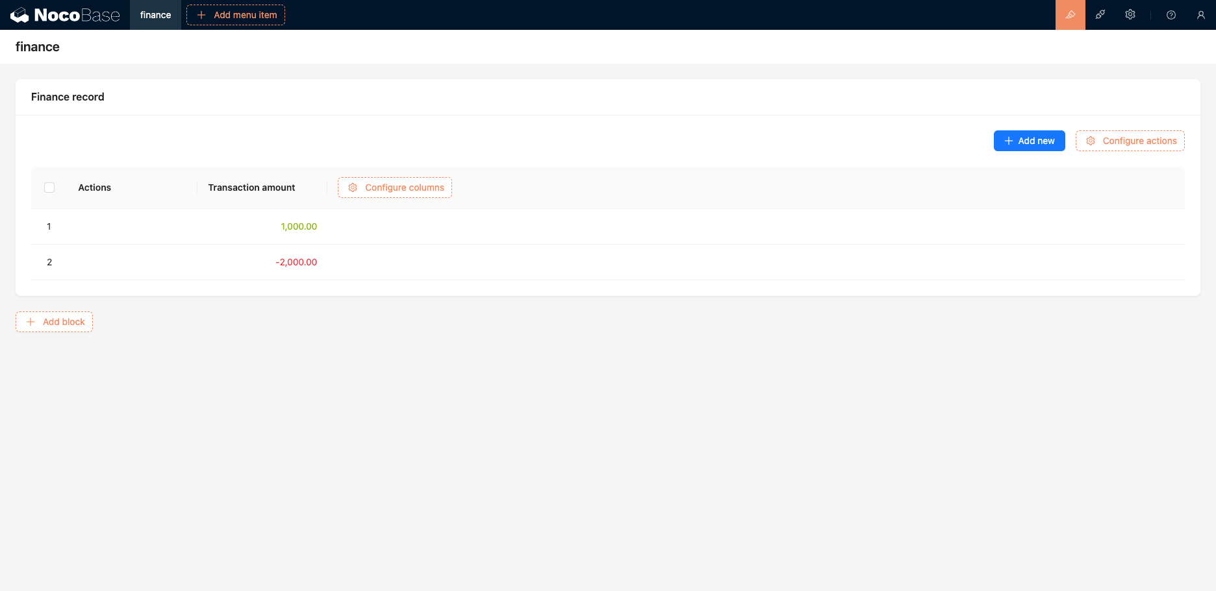Image resolution: width=1216 pixels, height=591 pixels.
Task: Click the NocoBase logo
Action: pos(65,14)
